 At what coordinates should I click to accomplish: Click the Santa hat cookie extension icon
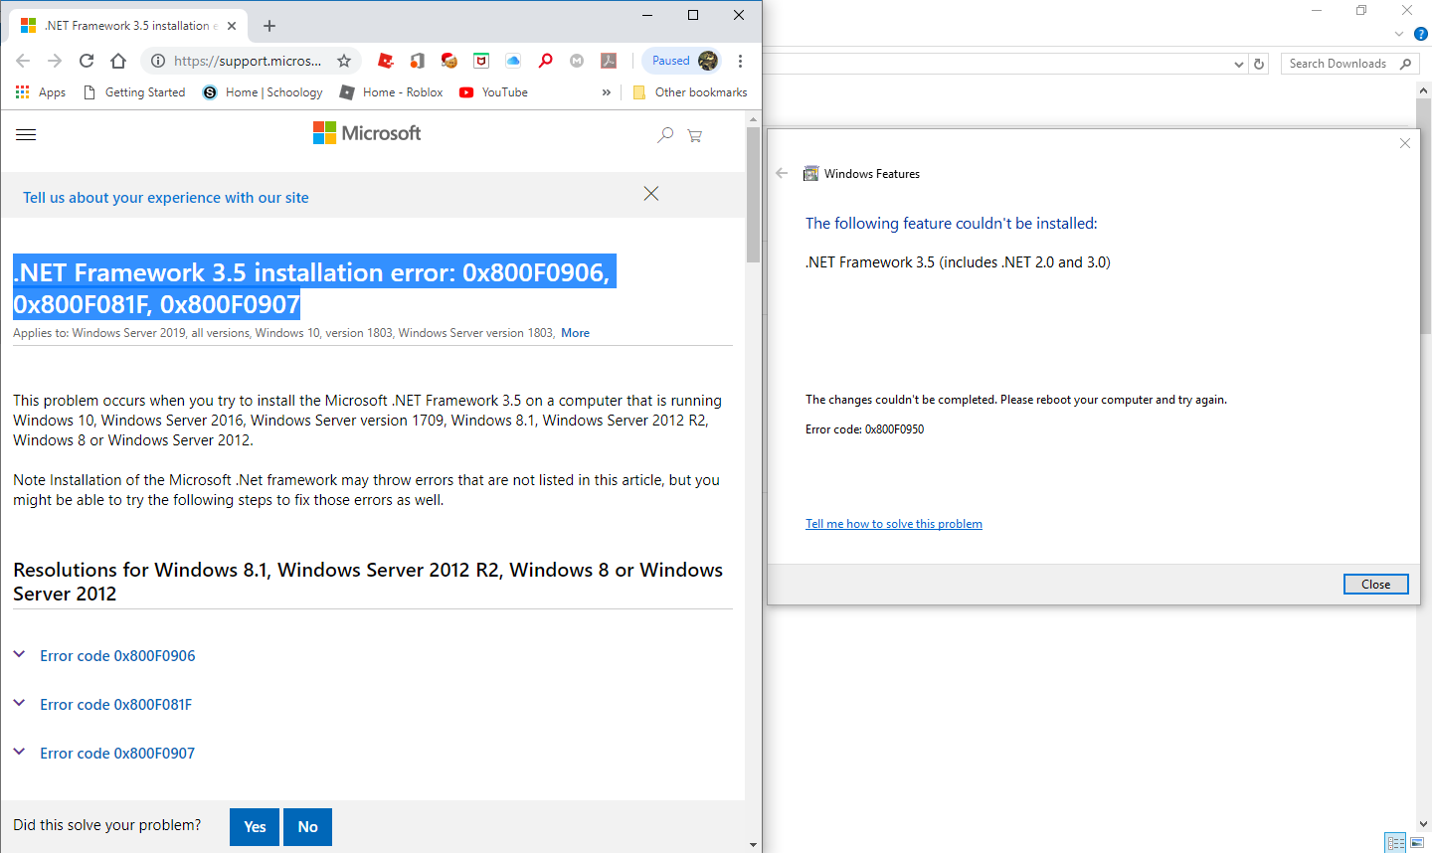pyautogui.click(x=449, y=61)
